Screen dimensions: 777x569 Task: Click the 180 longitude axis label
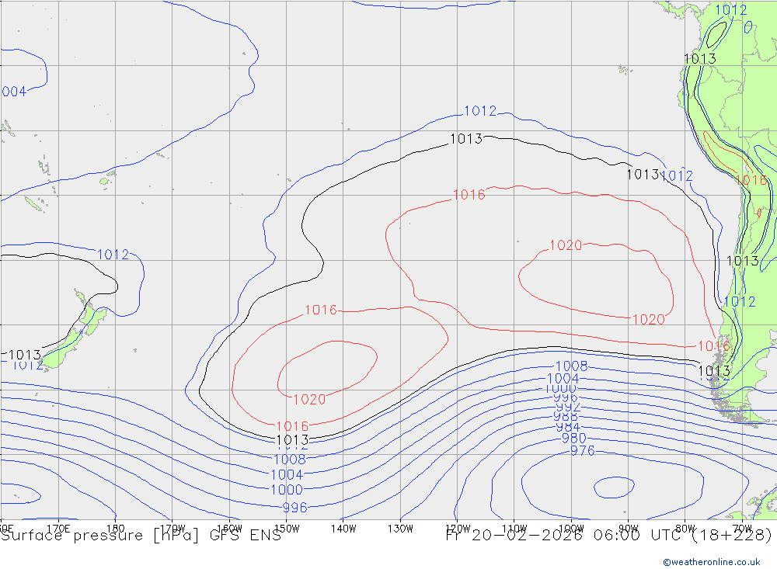coord(116,529)
